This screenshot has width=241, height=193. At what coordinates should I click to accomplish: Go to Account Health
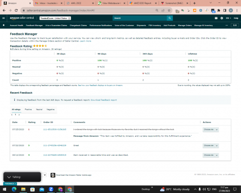[x=16, y=26]
